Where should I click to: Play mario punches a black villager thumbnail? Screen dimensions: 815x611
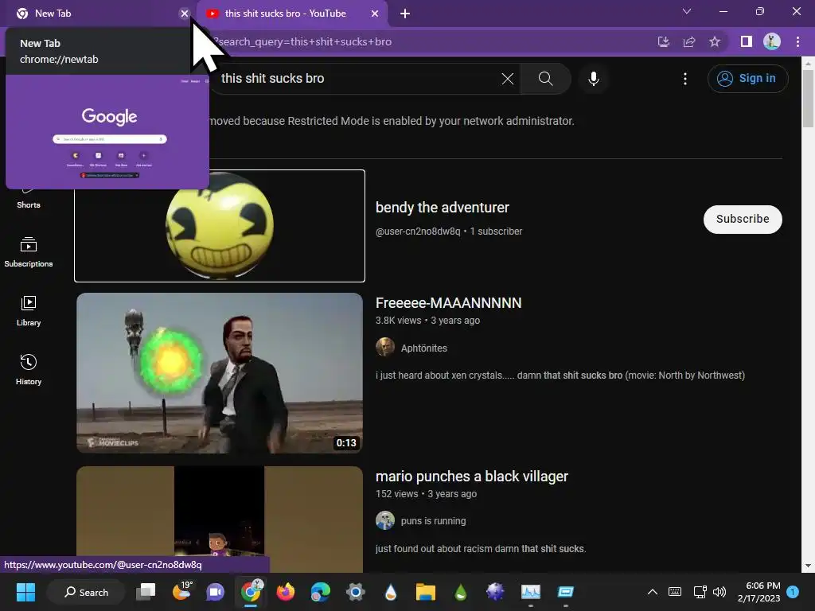(x=220, y=520)
